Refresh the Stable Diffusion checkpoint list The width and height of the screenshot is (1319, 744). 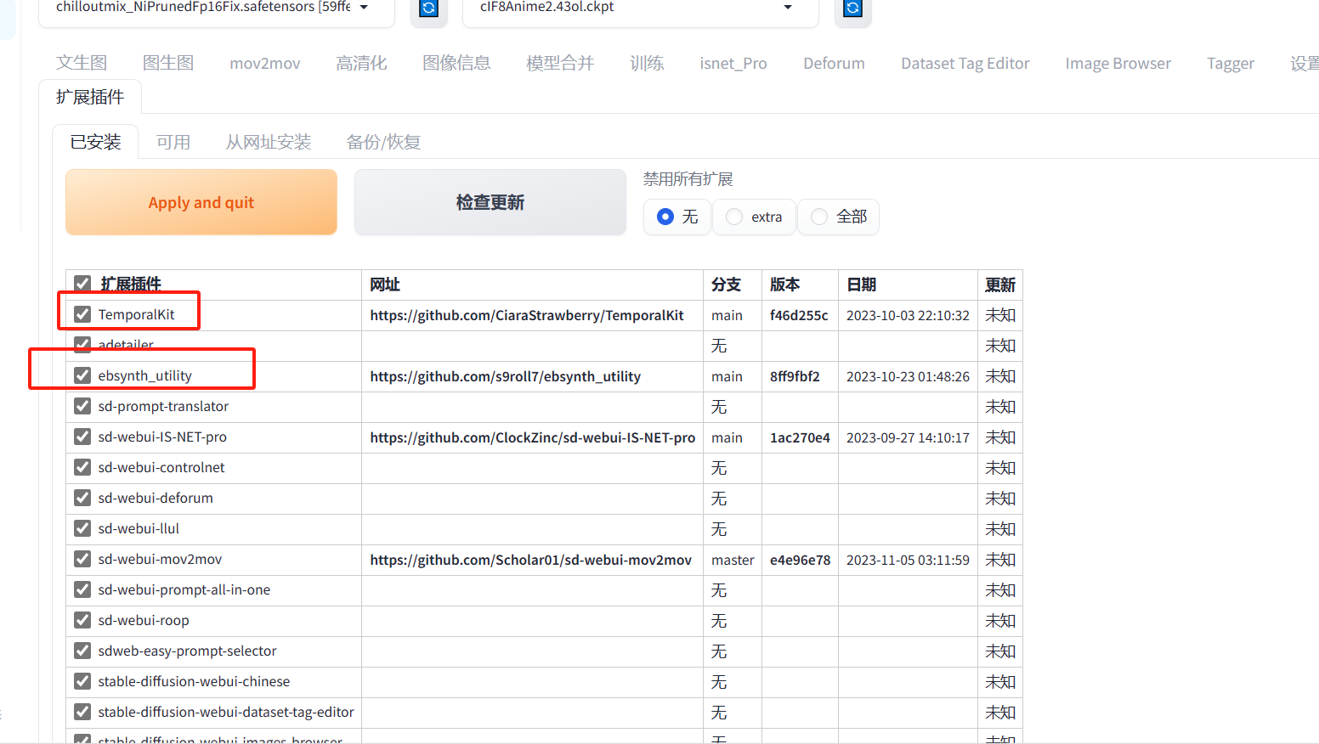coord(429,8)
